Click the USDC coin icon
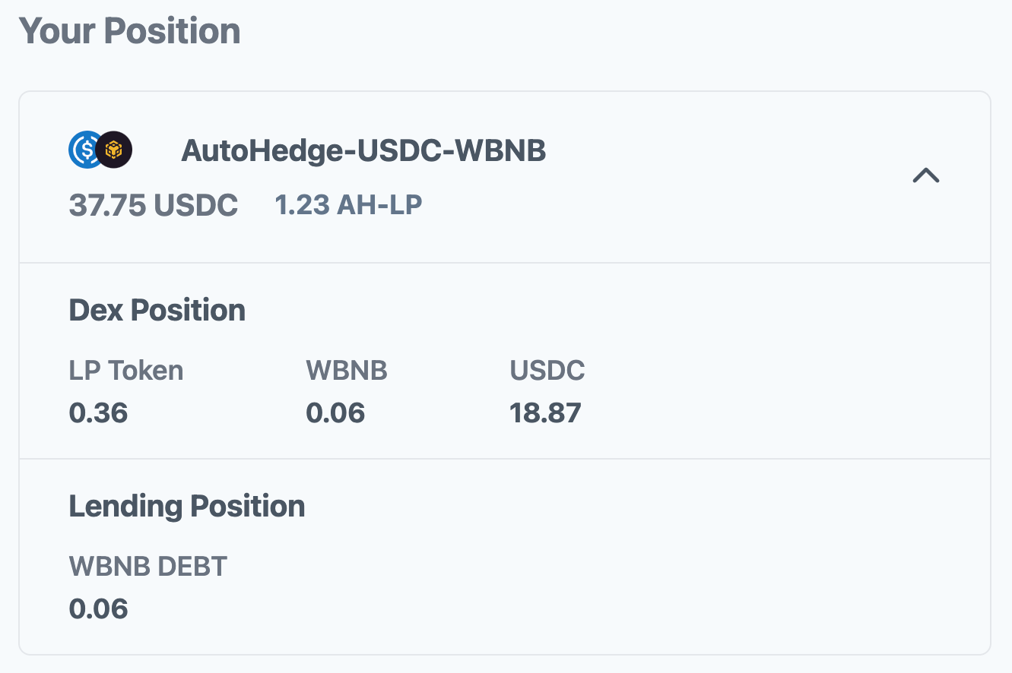The height and width of the screenshot is (673, 1012). [x=84, y=150]
